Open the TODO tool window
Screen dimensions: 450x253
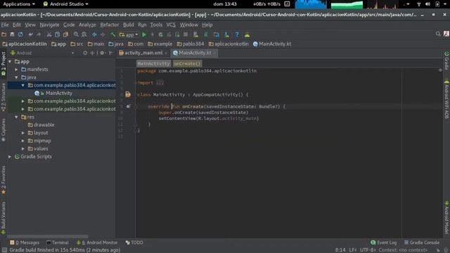tap(134, 242)
